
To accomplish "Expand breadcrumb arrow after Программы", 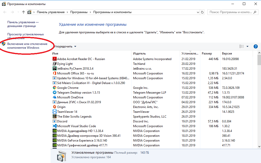I will tap(90, 12).
